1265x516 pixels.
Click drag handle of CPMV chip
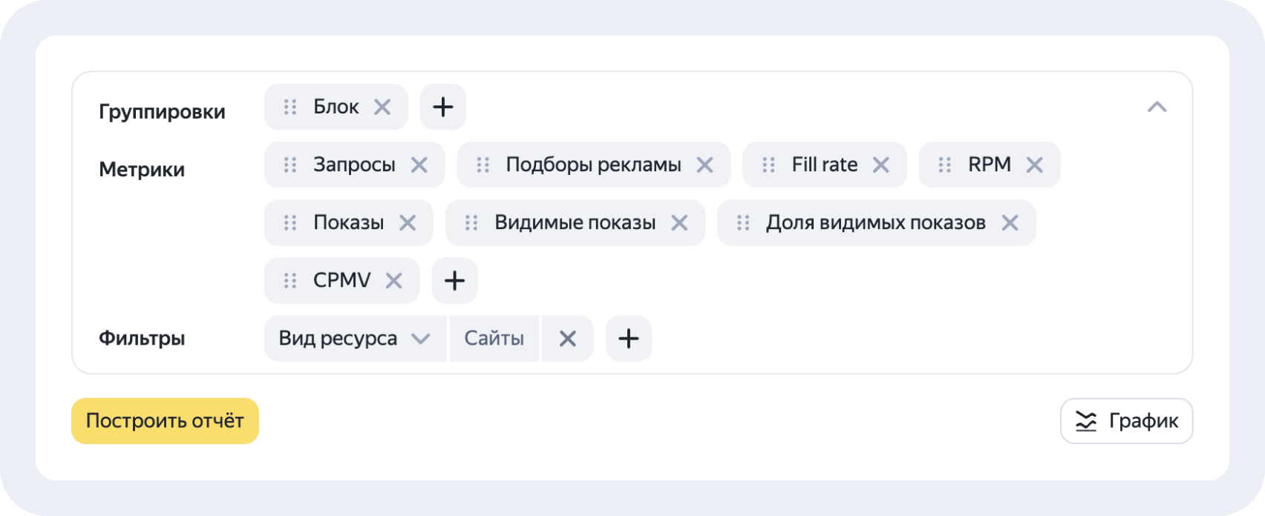(290, 281)
